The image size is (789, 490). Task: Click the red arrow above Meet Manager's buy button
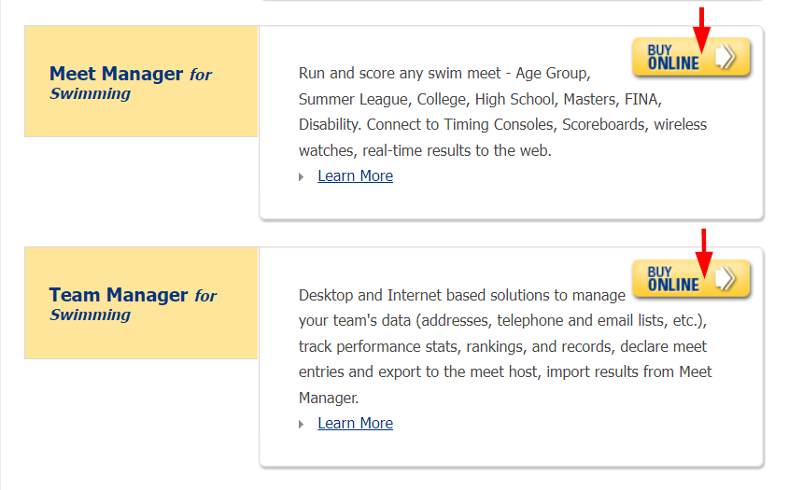click(701, 30)
